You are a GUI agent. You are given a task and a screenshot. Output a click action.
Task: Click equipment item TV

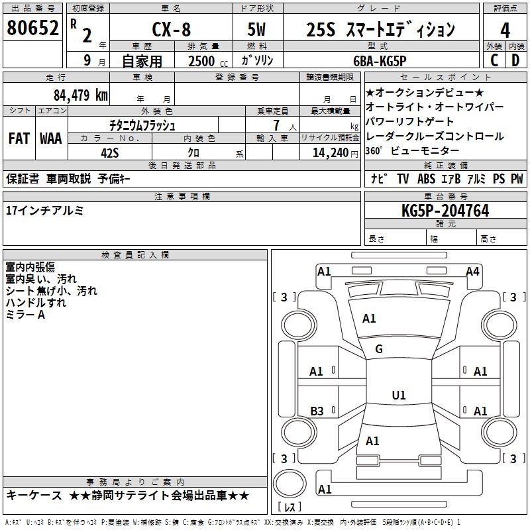pos(403,178)
